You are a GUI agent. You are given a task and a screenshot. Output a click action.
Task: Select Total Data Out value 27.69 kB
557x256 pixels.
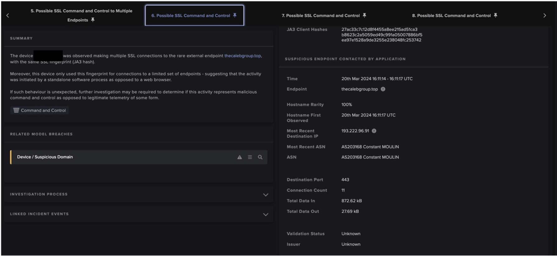point(350,211)
